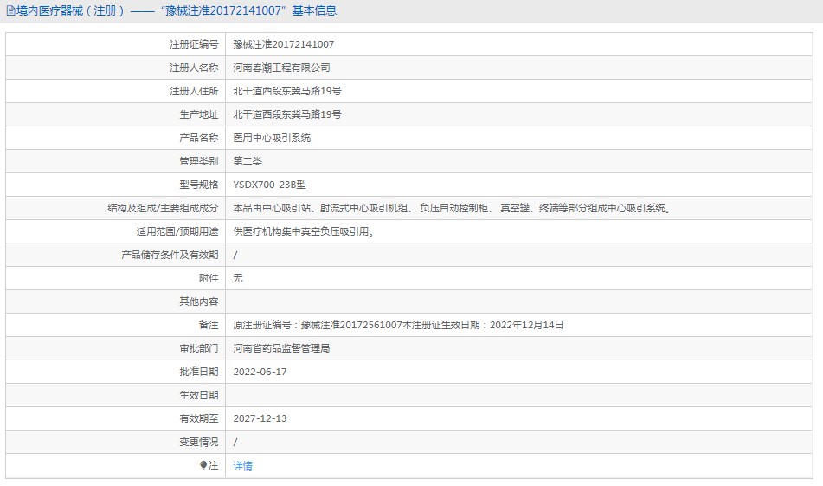Select registrant name 河南春潮工程有限公司
823x486 pixels.
(x=281, y=68)
